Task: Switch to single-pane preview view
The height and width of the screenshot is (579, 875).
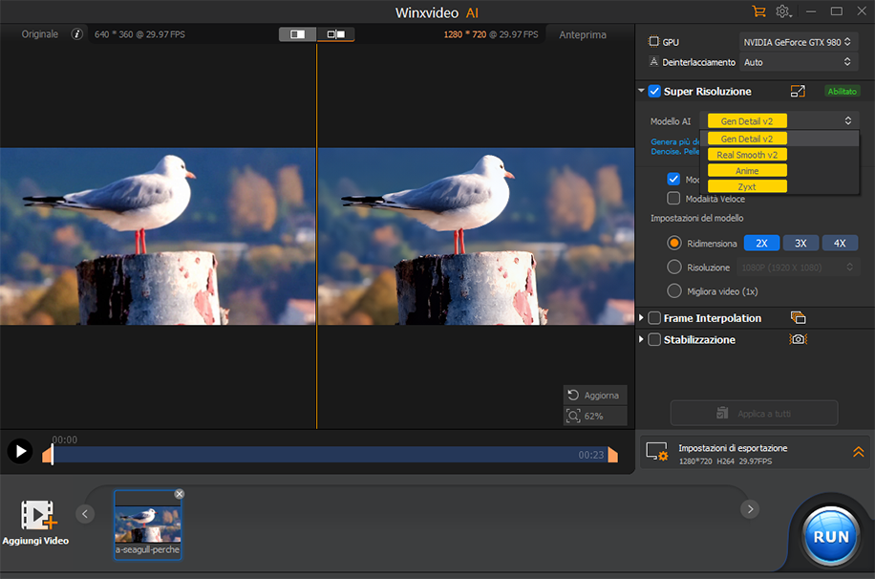Action: click(297, 34)
